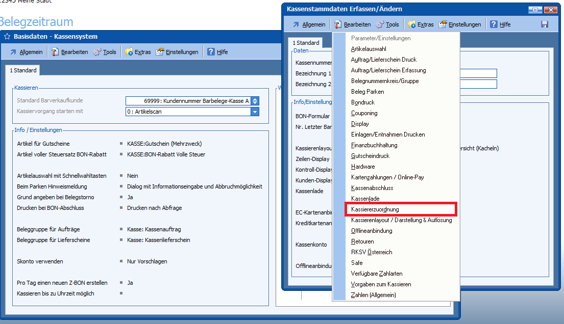
Task: Click the save disk icon in Kassenstammdaten window
Action: (545, 24)
